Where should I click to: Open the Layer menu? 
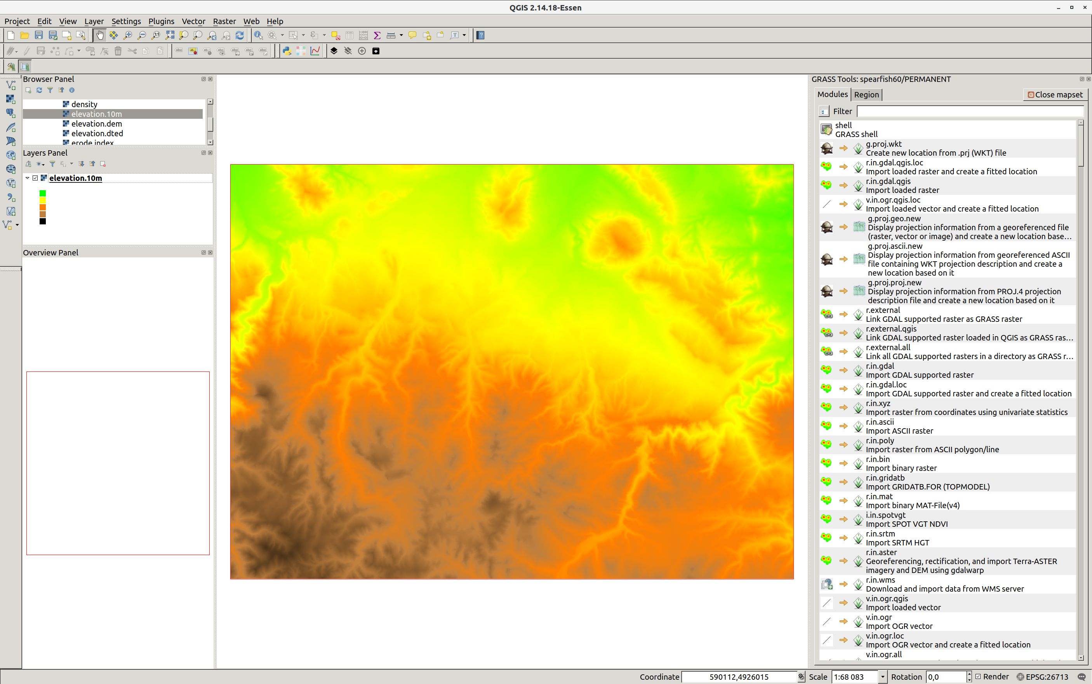(x=94, y=21)
